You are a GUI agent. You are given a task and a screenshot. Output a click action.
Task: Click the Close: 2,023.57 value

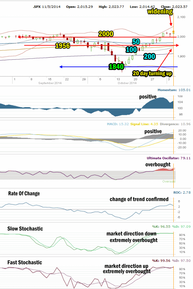174,7
